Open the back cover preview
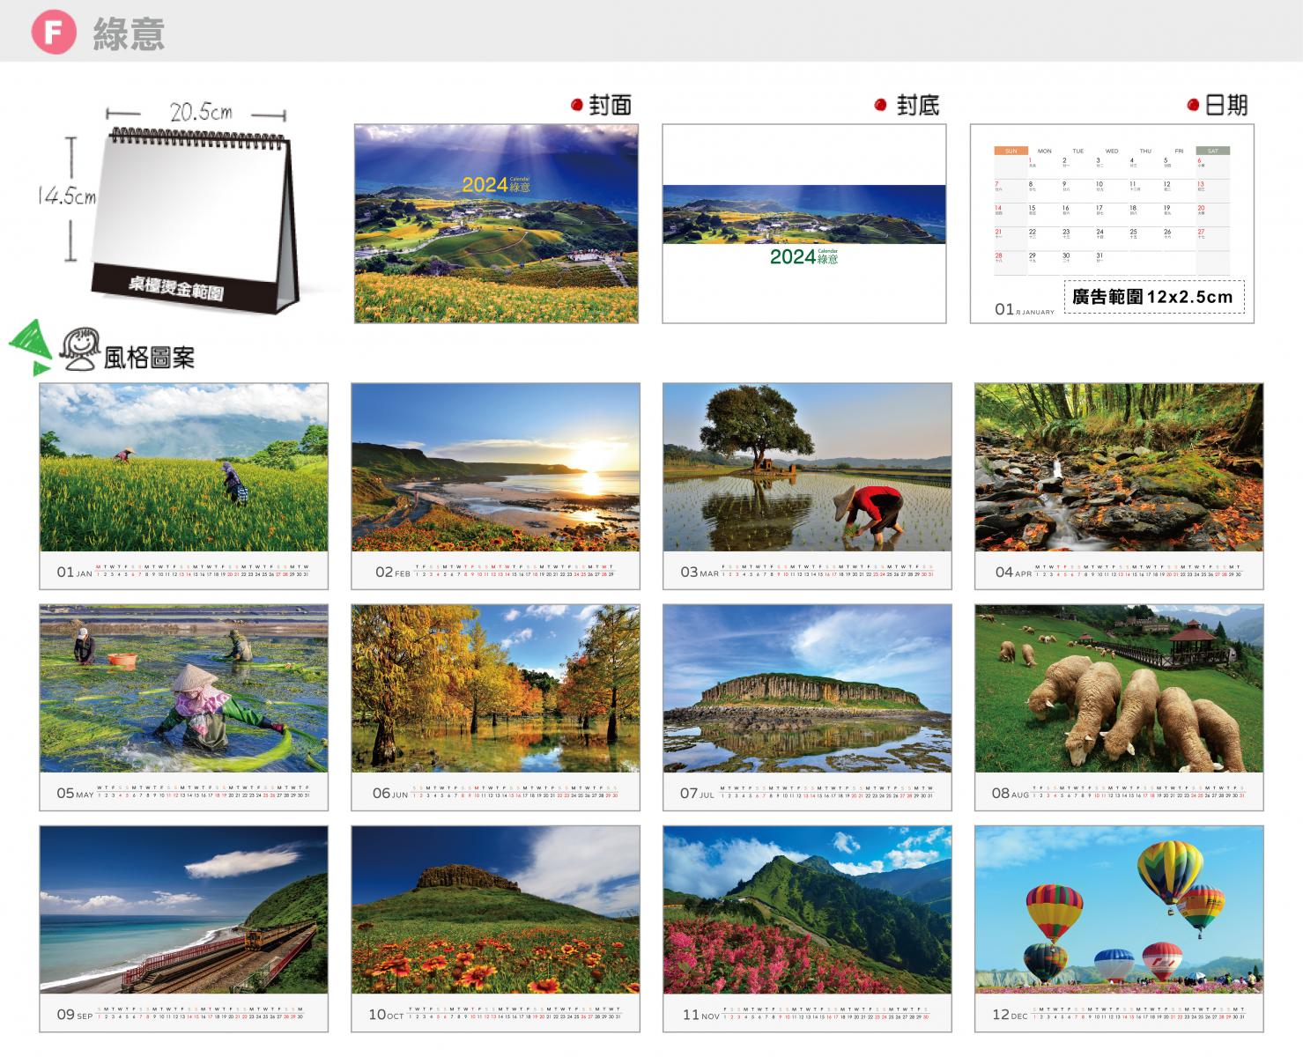Viewport: 1303px width, 1057px height. [x=803, y=224]
